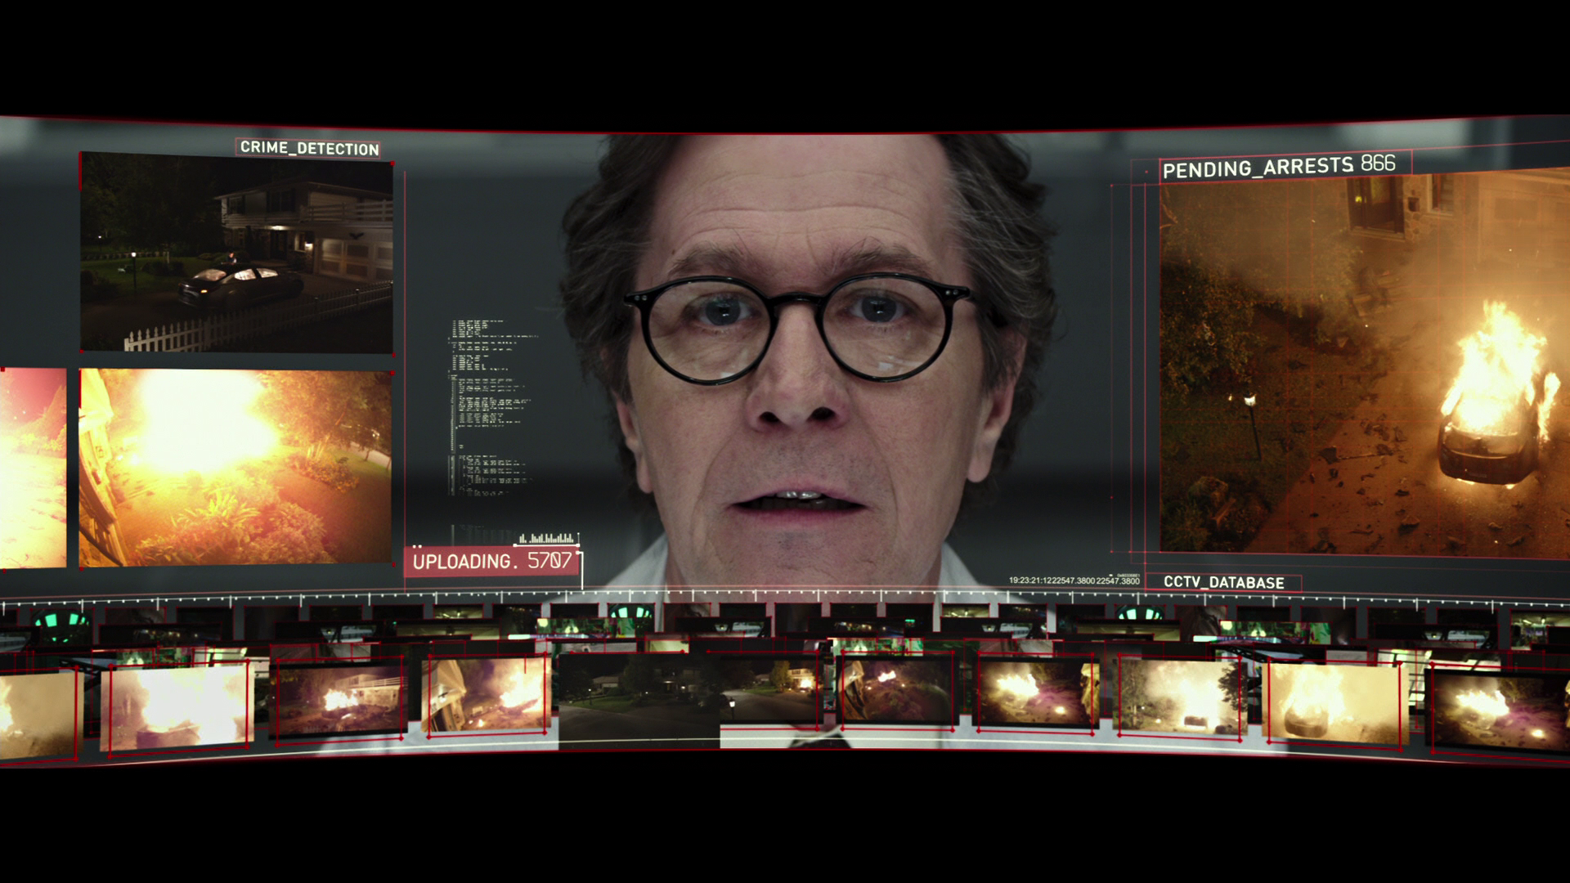This screenshot has height=883, width=1570.
Task: Click the ruler tick timeline above thumbnail strip
Action: (785, 594)
